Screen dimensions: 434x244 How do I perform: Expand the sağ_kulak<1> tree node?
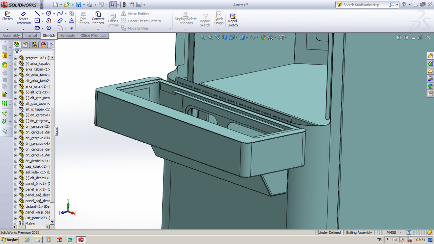tap(16, 167)
